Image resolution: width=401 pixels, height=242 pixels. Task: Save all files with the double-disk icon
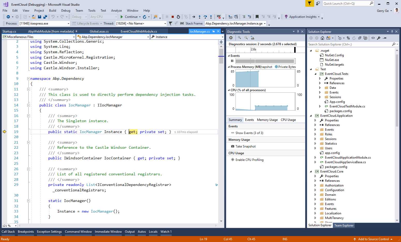click(45, 17)
